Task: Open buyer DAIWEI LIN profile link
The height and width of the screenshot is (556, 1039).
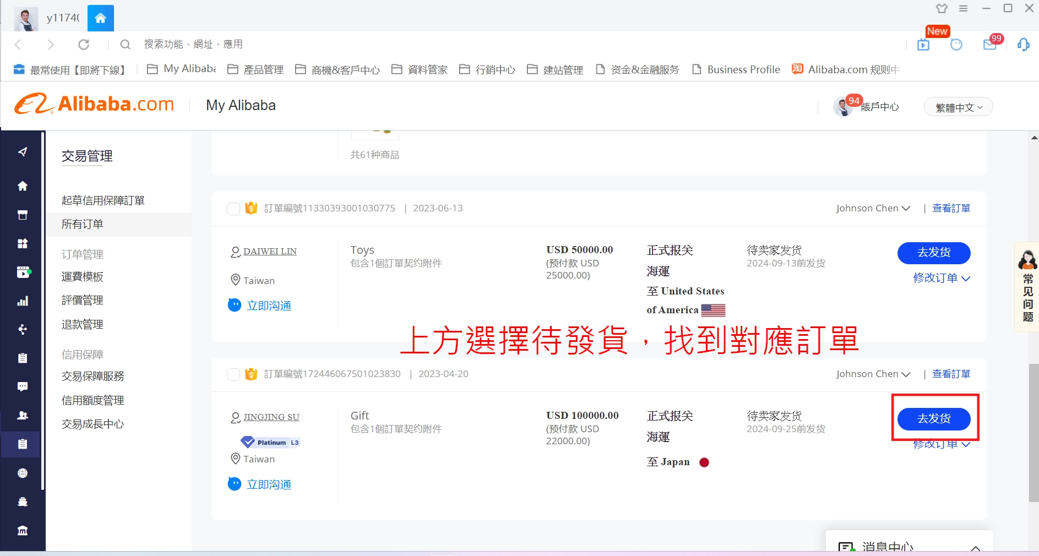Action: pos(270,252)
